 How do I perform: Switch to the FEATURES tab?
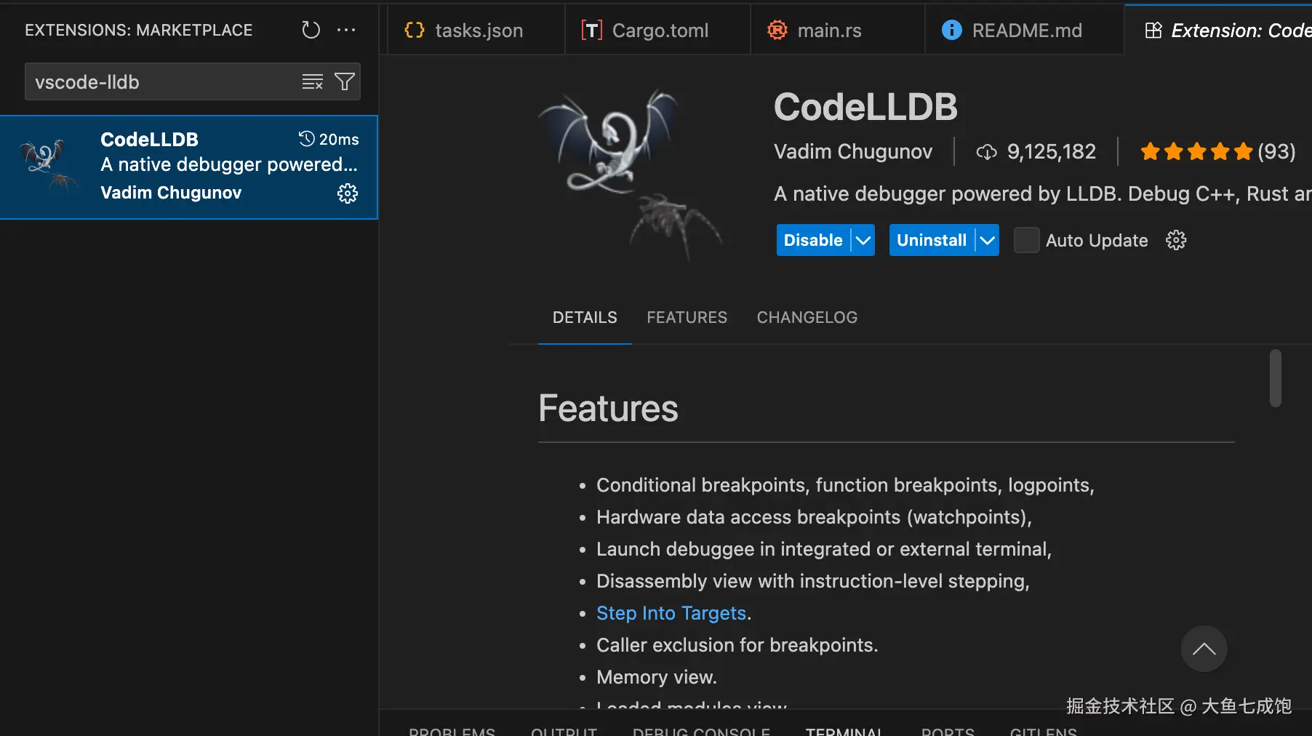click(x=687, y=317)
